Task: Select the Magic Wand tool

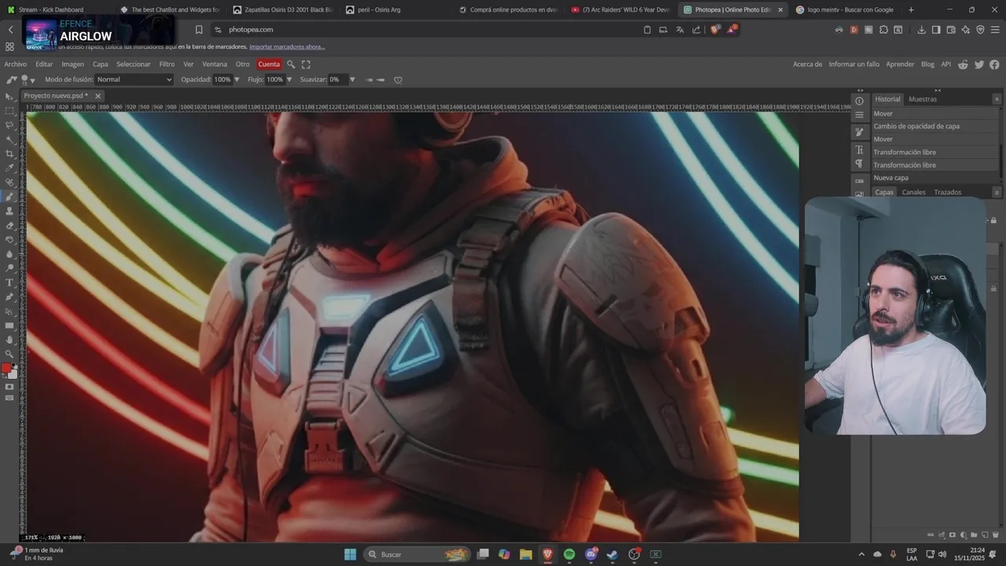Action: [x=9, y=139]
